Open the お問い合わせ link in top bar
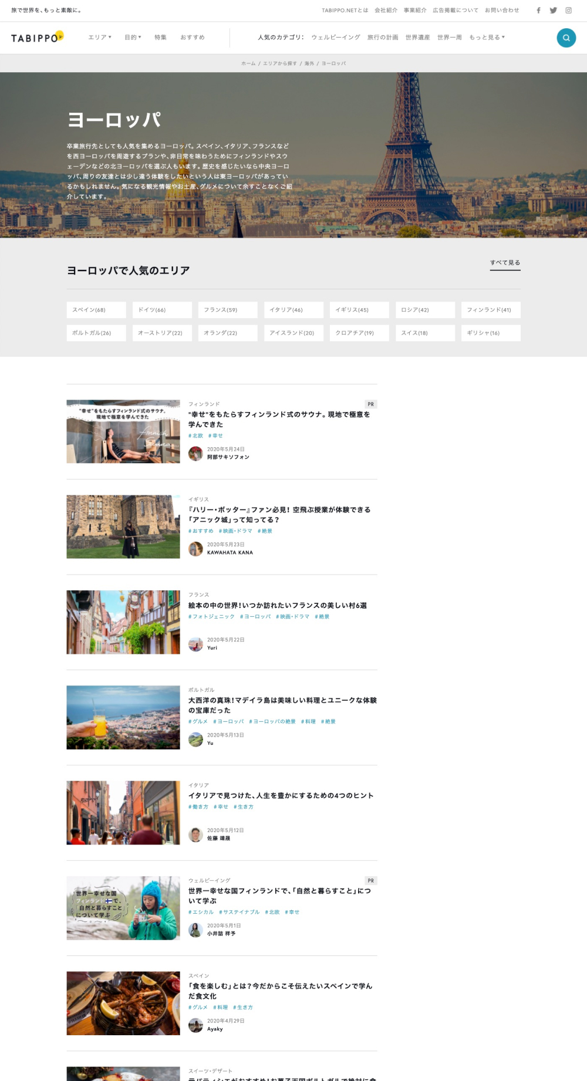 coord(502,11)
